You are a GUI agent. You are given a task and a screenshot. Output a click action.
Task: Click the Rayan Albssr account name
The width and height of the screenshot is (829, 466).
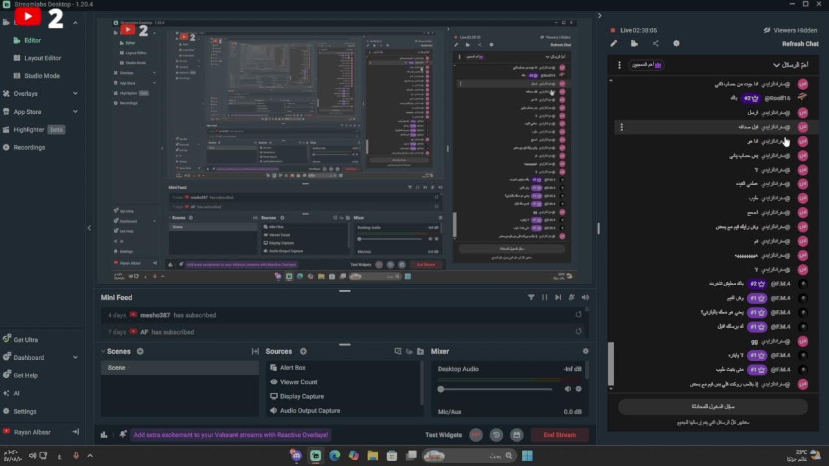[32, 432]
